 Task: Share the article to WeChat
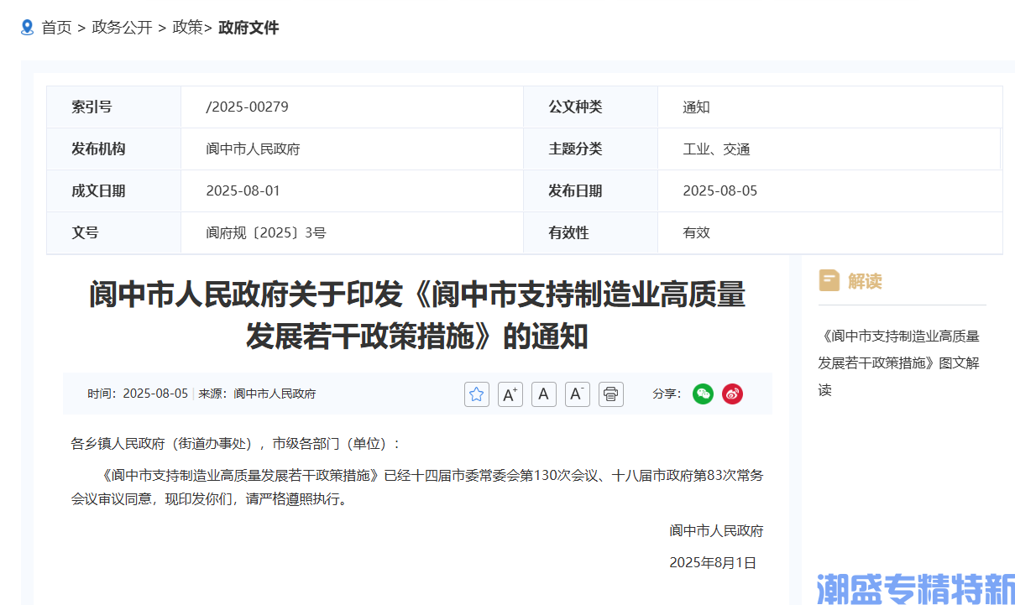(x=703, y=394)
